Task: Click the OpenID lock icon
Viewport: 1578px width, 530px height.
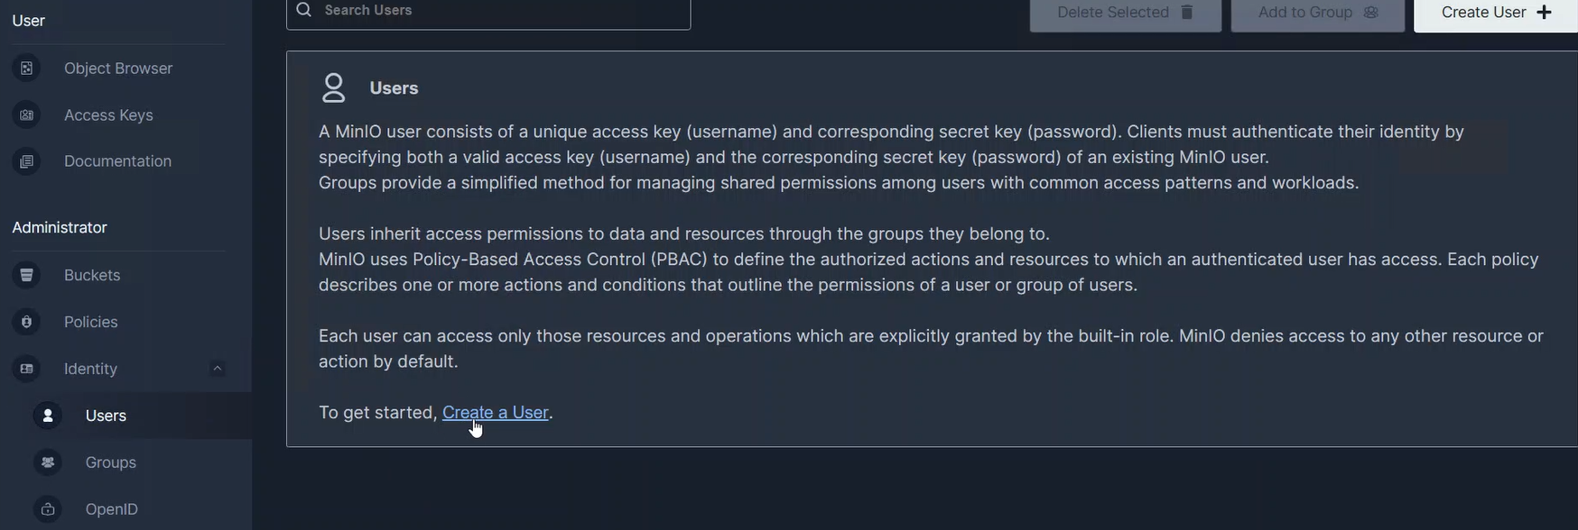Action: 48,509
